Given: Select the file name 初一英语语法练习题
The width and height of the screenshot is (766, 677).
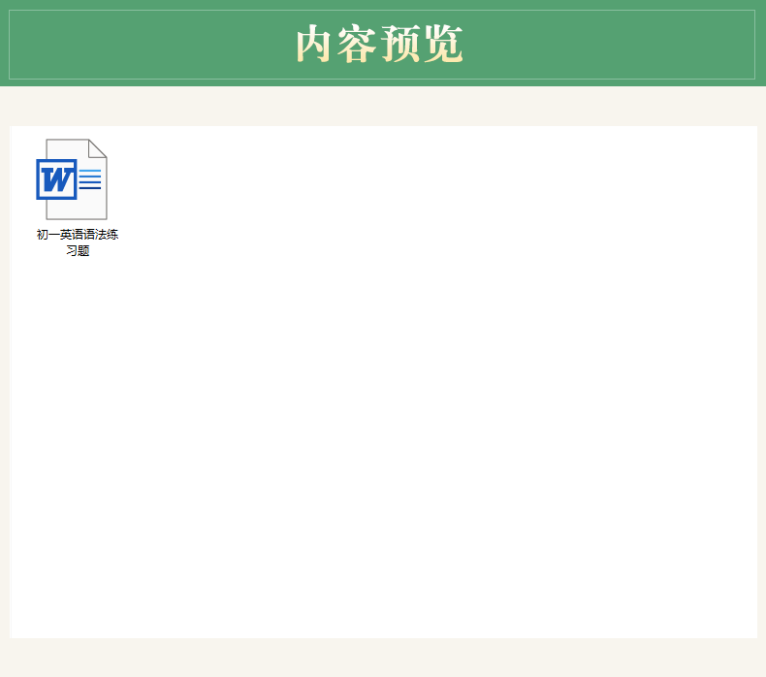Looking at the screenshot, I should pyautogui.click(x=78, y=242).
